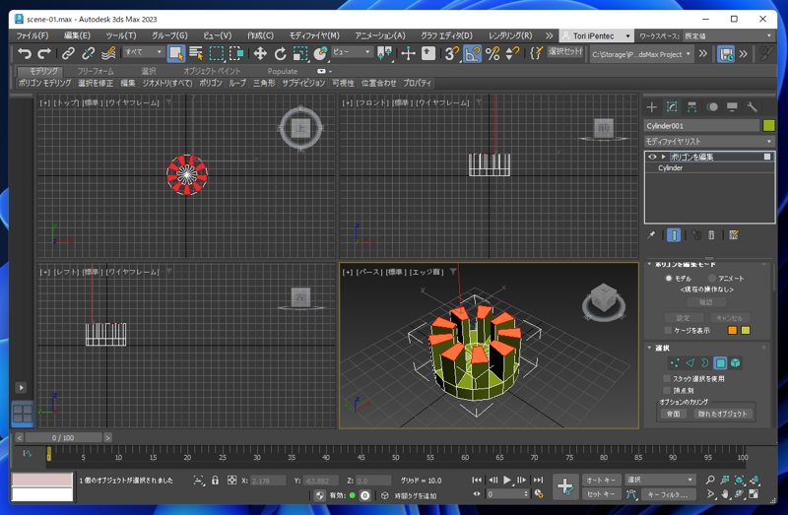The width and height of the screenshot is (788, 515).
Task: Toggle the Angle Snap icon
Action: pyautogui.click(x=473, y=53)
